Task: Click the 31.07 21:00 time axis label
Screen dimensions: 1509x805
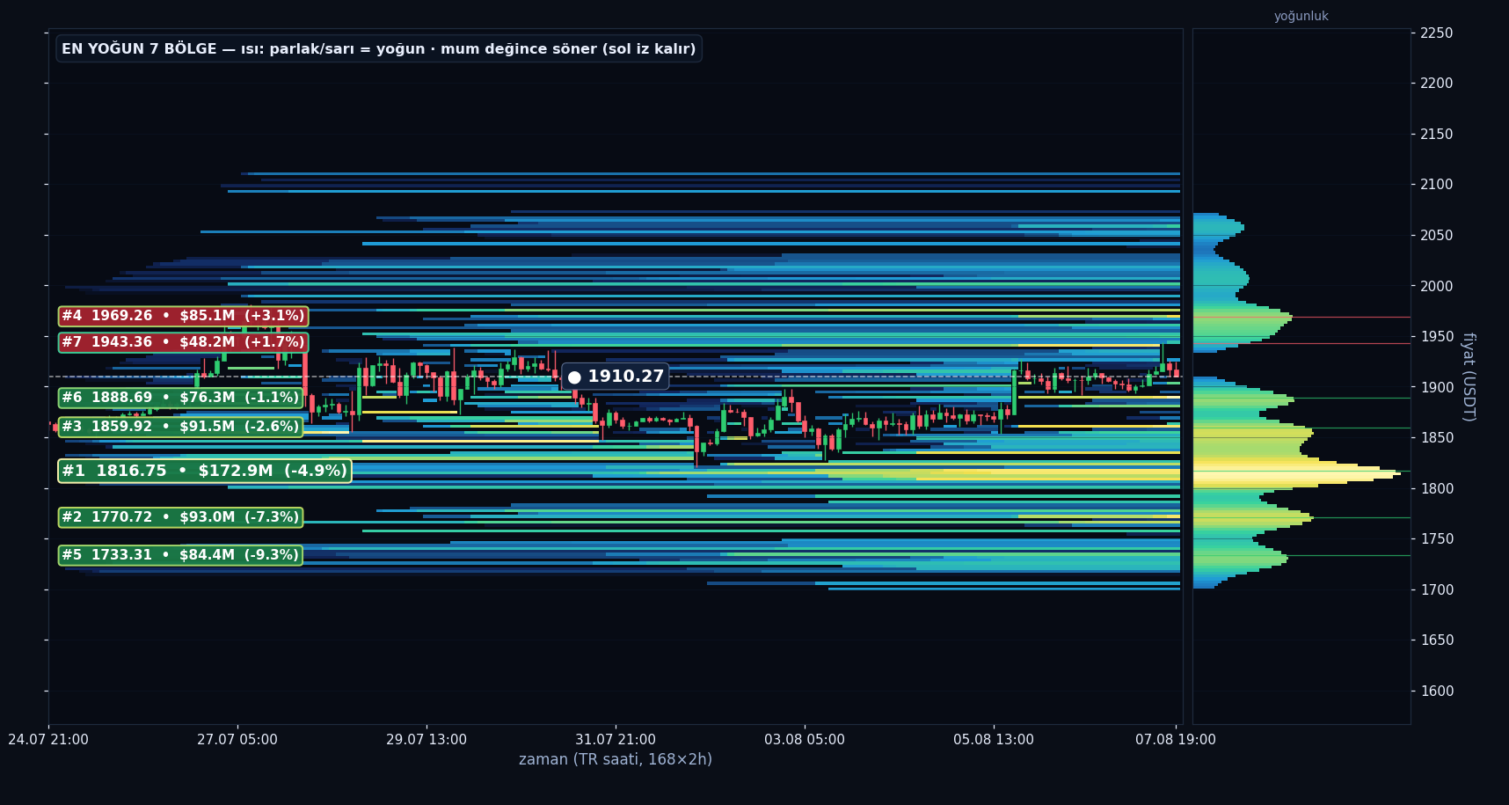Action: [x=616, y=740]
